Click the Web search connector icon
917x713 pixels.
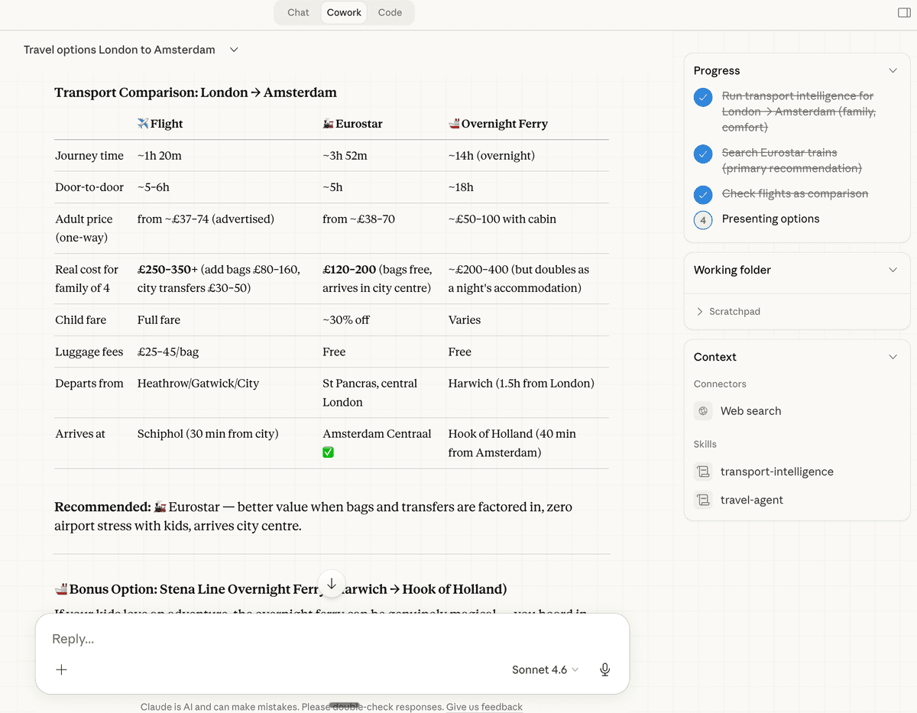[703, 411]
